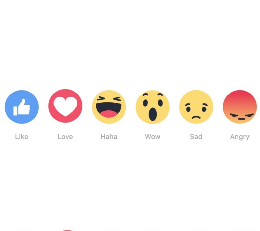
Task: Click the blue Like thumbs-up reaction
Action: click(x=22, y=107)
